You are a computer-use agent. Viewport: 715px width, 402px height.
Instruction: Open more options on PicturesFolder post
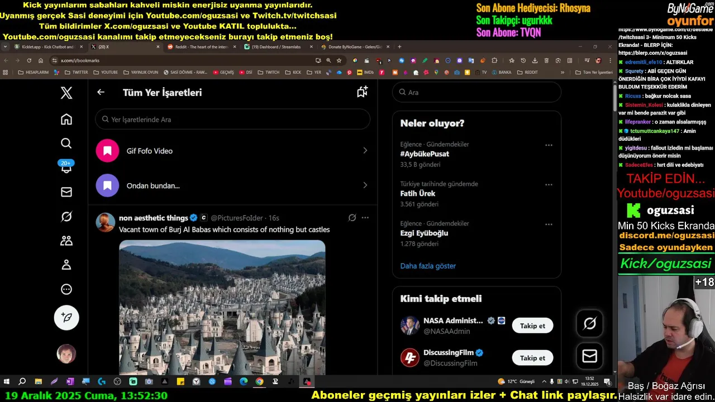[365, 218]
